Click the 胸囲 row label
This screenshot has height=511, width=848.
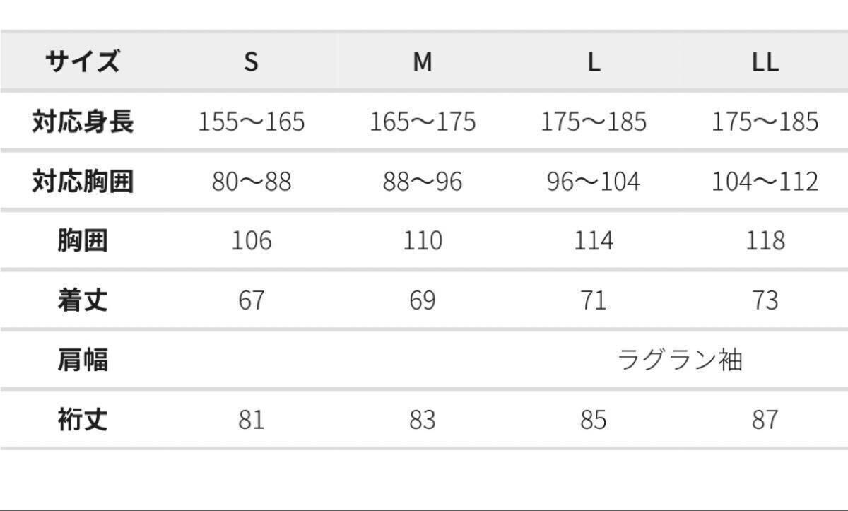click(83, 241)
